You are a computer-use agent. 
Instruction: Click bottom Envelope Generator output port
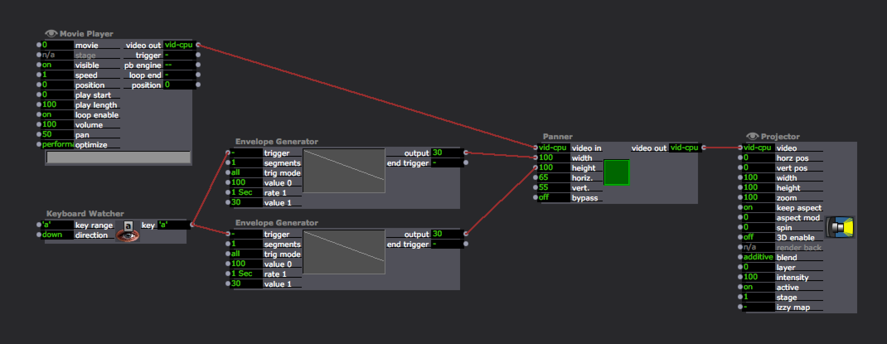pos(466,234)
